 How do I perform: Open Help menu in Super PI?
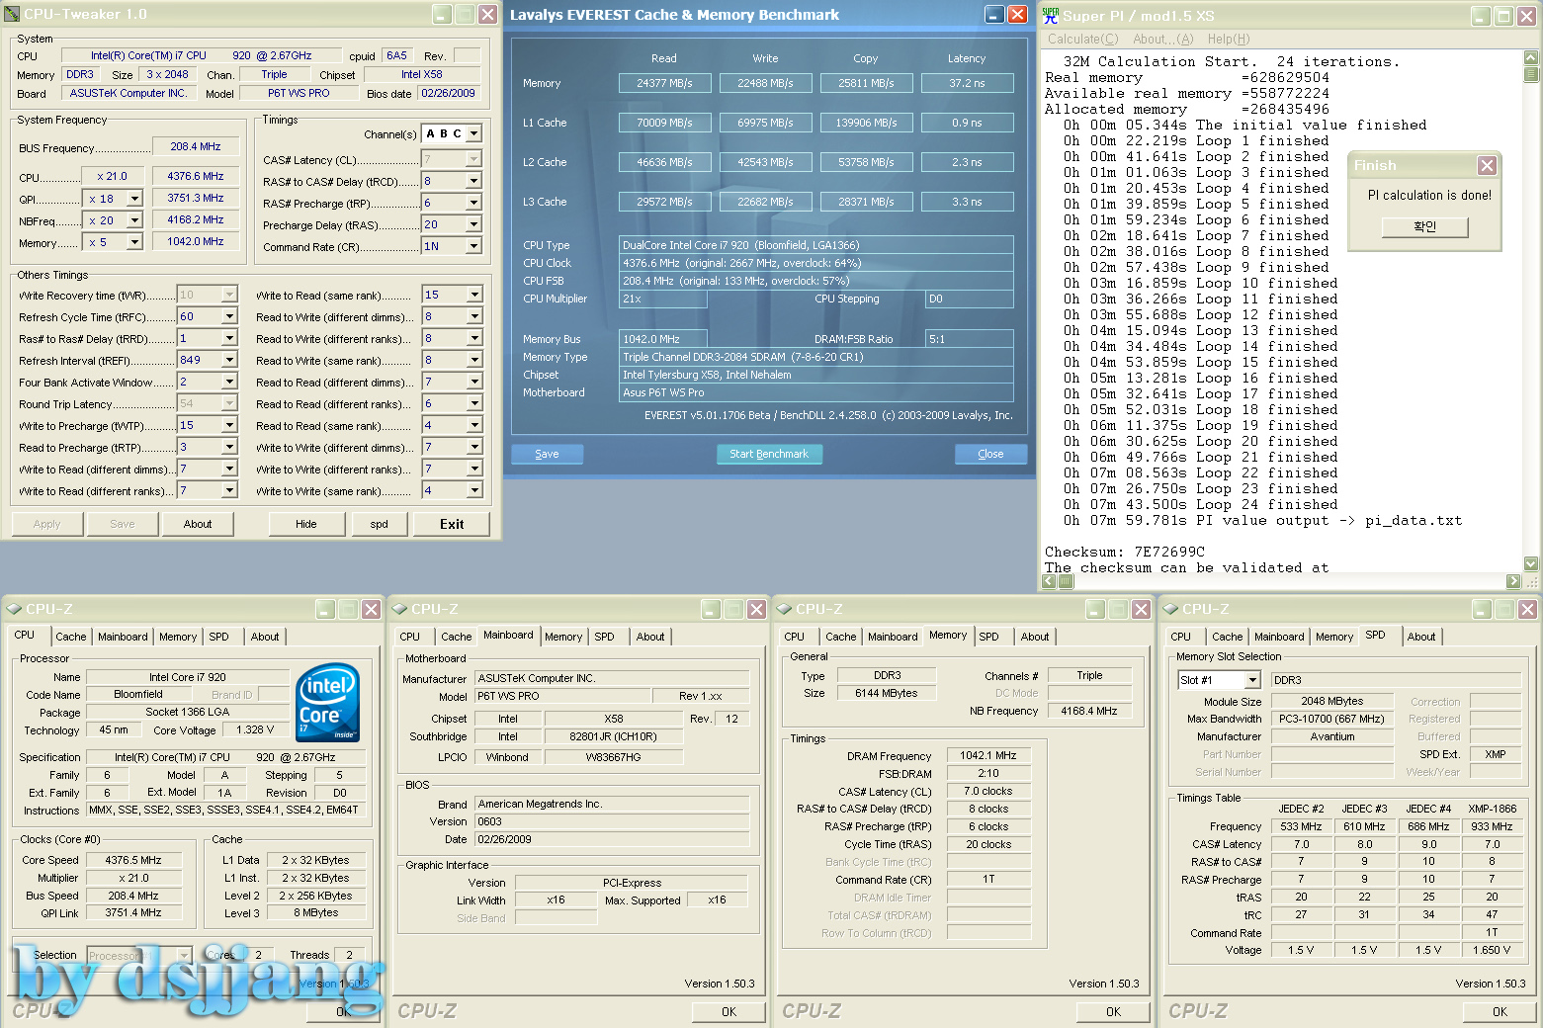tap(1229, 39)
